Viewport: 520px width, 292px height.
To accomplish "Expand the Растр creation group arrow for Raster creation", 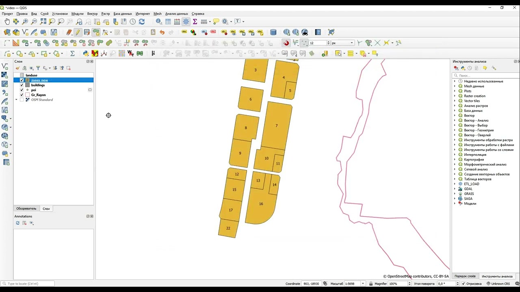I will [455, 96].
